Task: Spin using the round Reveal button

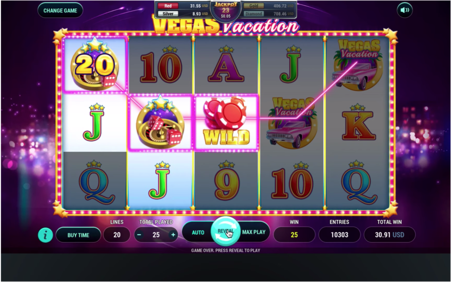Action: tap(225, 231)
